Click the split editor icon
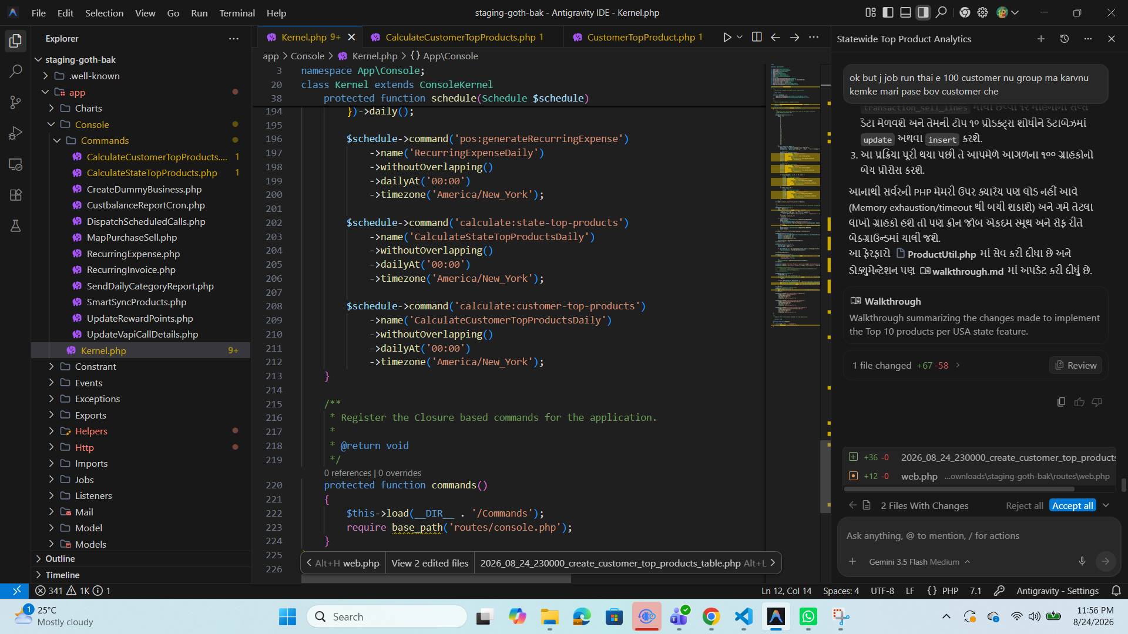This screenshot has height=634, width=1128. click(757, 37)
